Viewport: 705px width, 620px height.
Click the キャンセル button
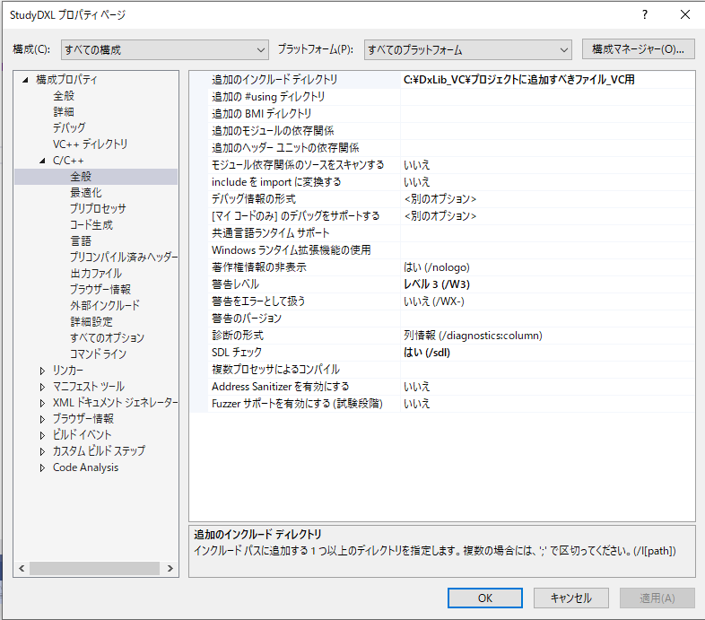570,598
